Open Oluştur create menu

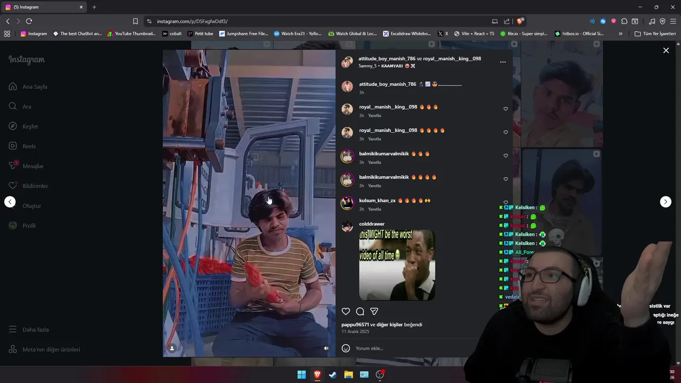point(25,206)
